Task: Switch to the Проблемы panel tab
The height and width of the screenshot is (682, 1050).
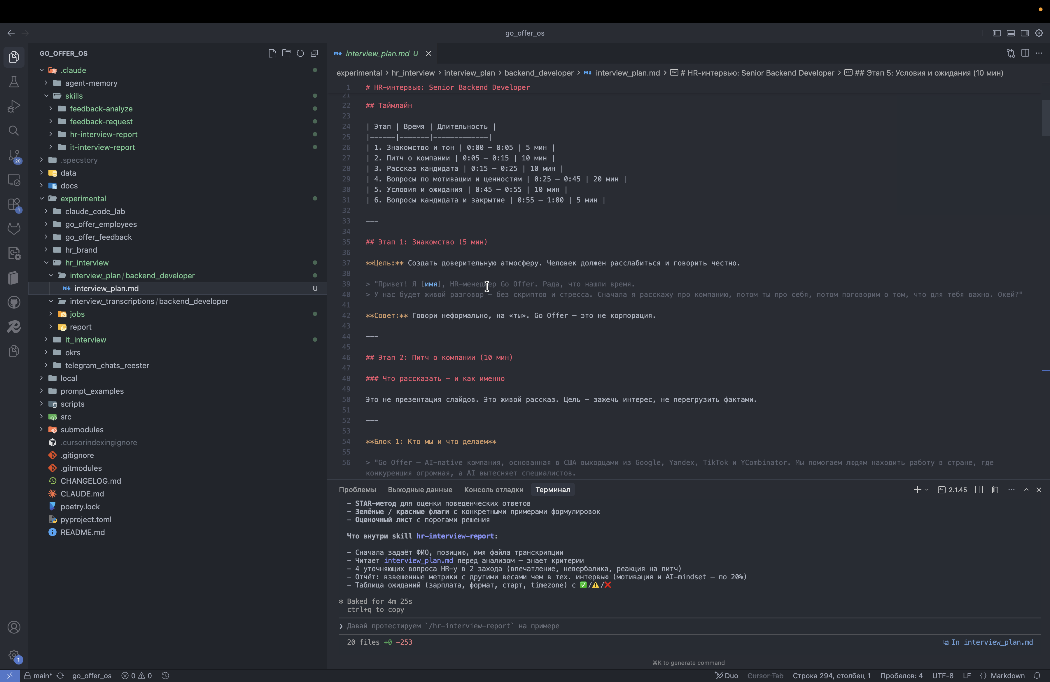Action: [357, 490]
